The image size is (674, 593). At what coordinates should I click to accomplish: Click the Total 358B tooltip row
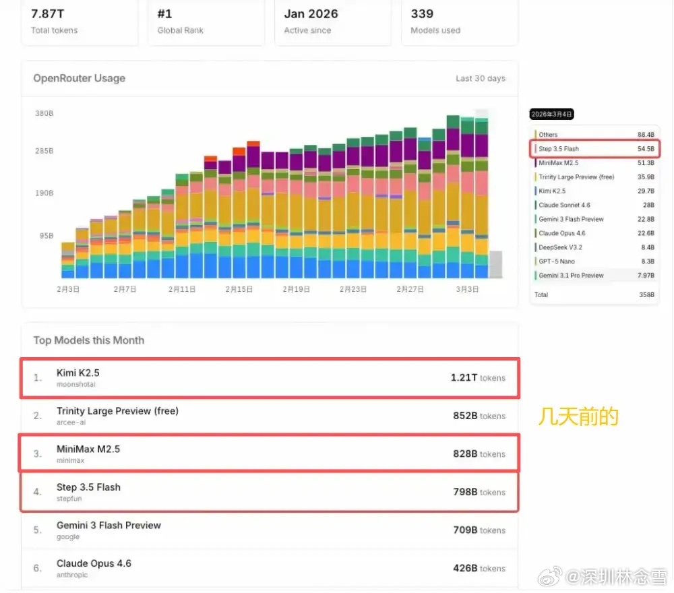pos(594,294)
